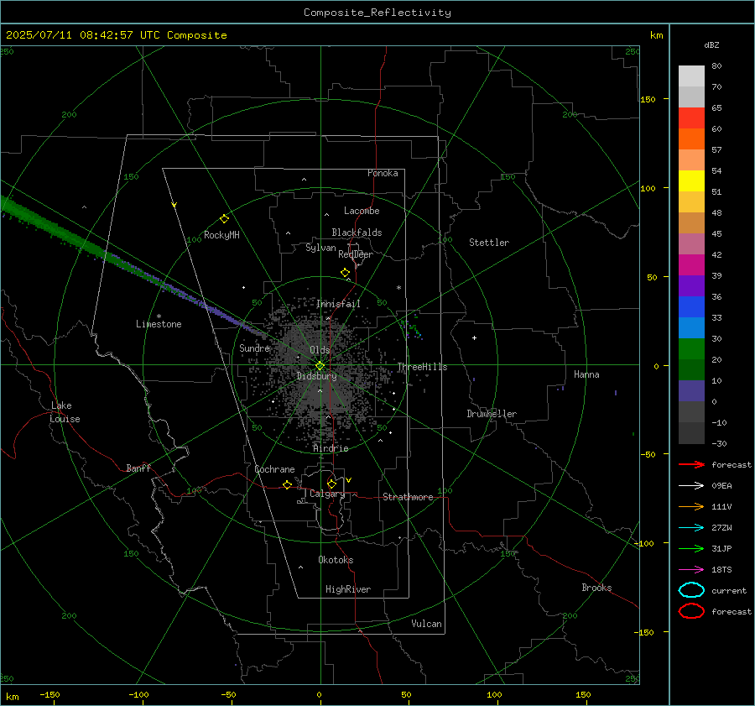Select the purple 36-39 dBZ color swatch
The image size is (755, 706).
tap(691, 285)
